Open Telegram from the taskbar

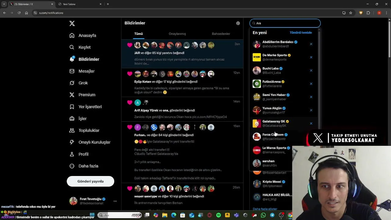(272, 215)
